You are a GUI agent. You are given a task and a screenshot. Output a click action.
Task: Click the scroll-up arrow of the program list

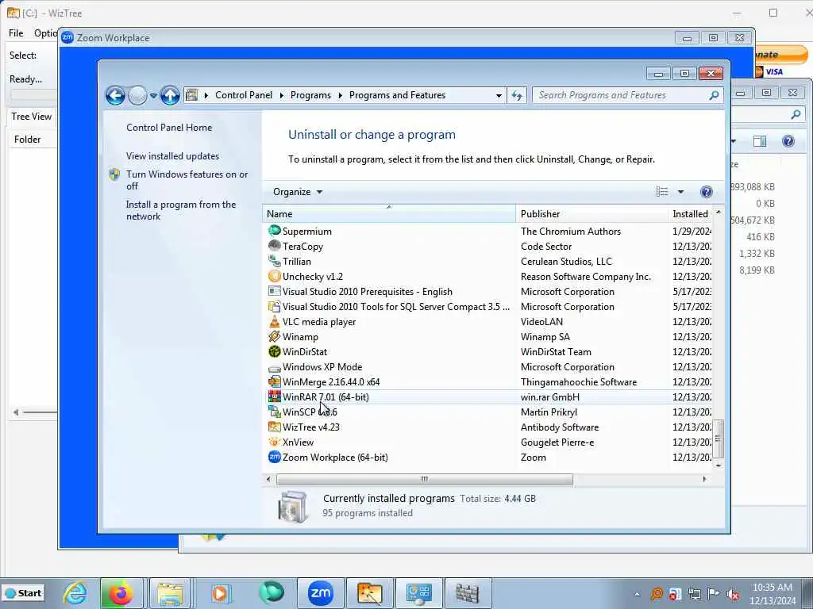718,213
